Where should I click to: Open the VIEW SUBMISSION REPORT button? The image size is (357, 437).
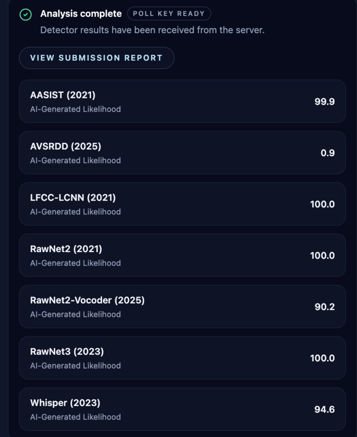click(96, 58)
